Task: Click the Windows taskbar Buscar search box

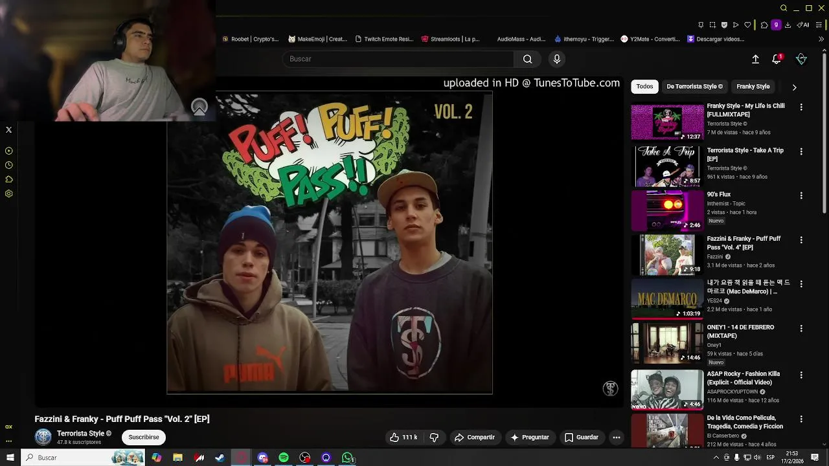Action: (x=84, y=458)
